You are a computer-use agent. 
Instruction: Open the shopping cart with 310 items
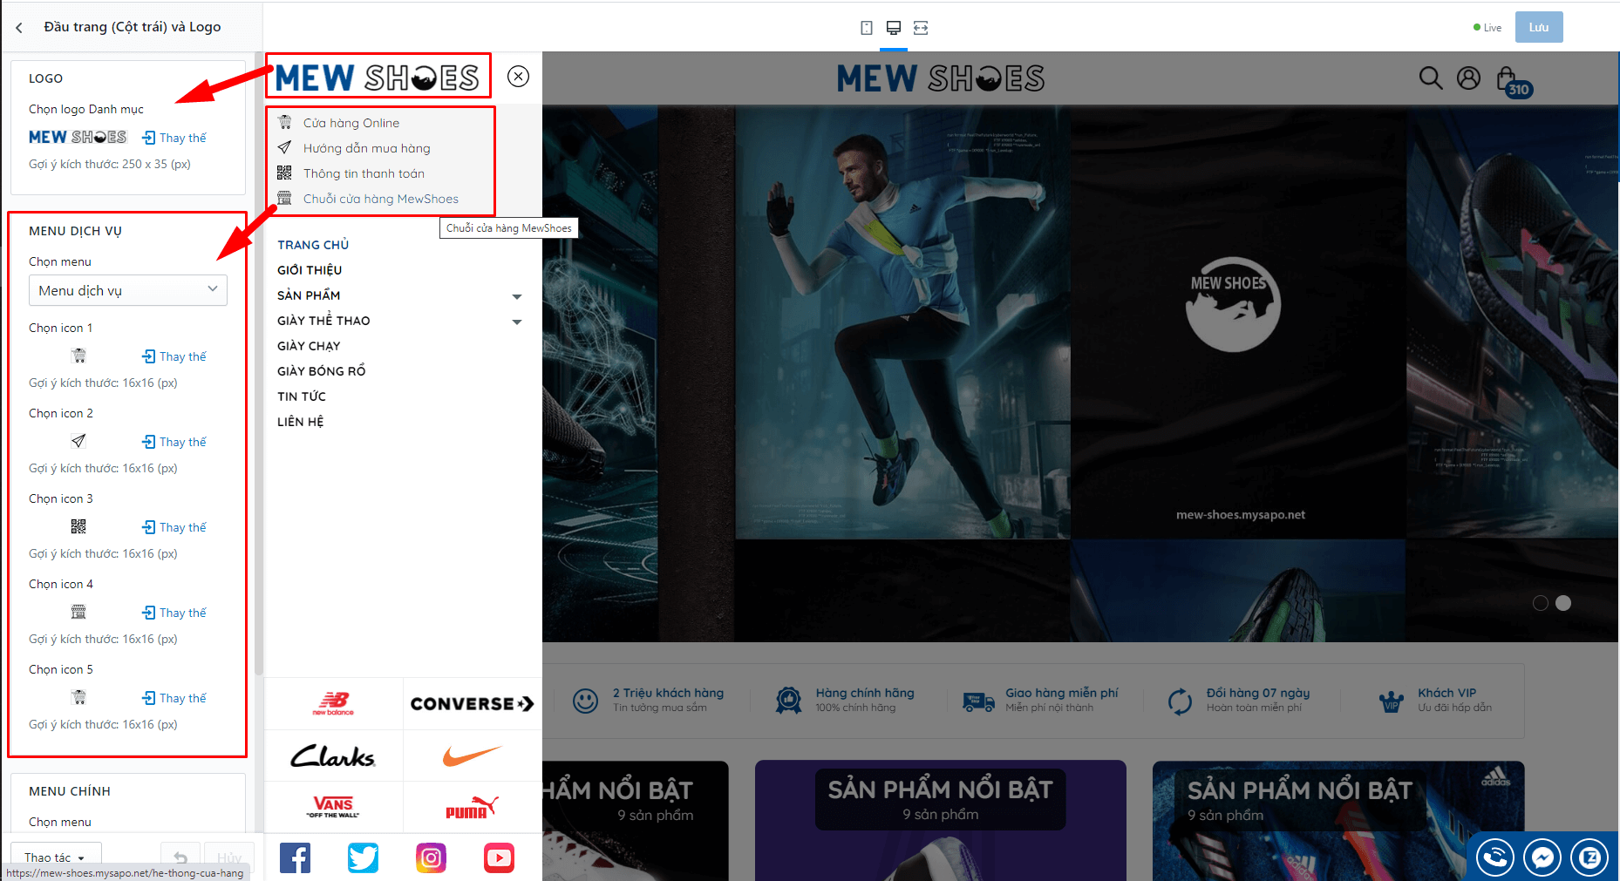(1514, 82)
